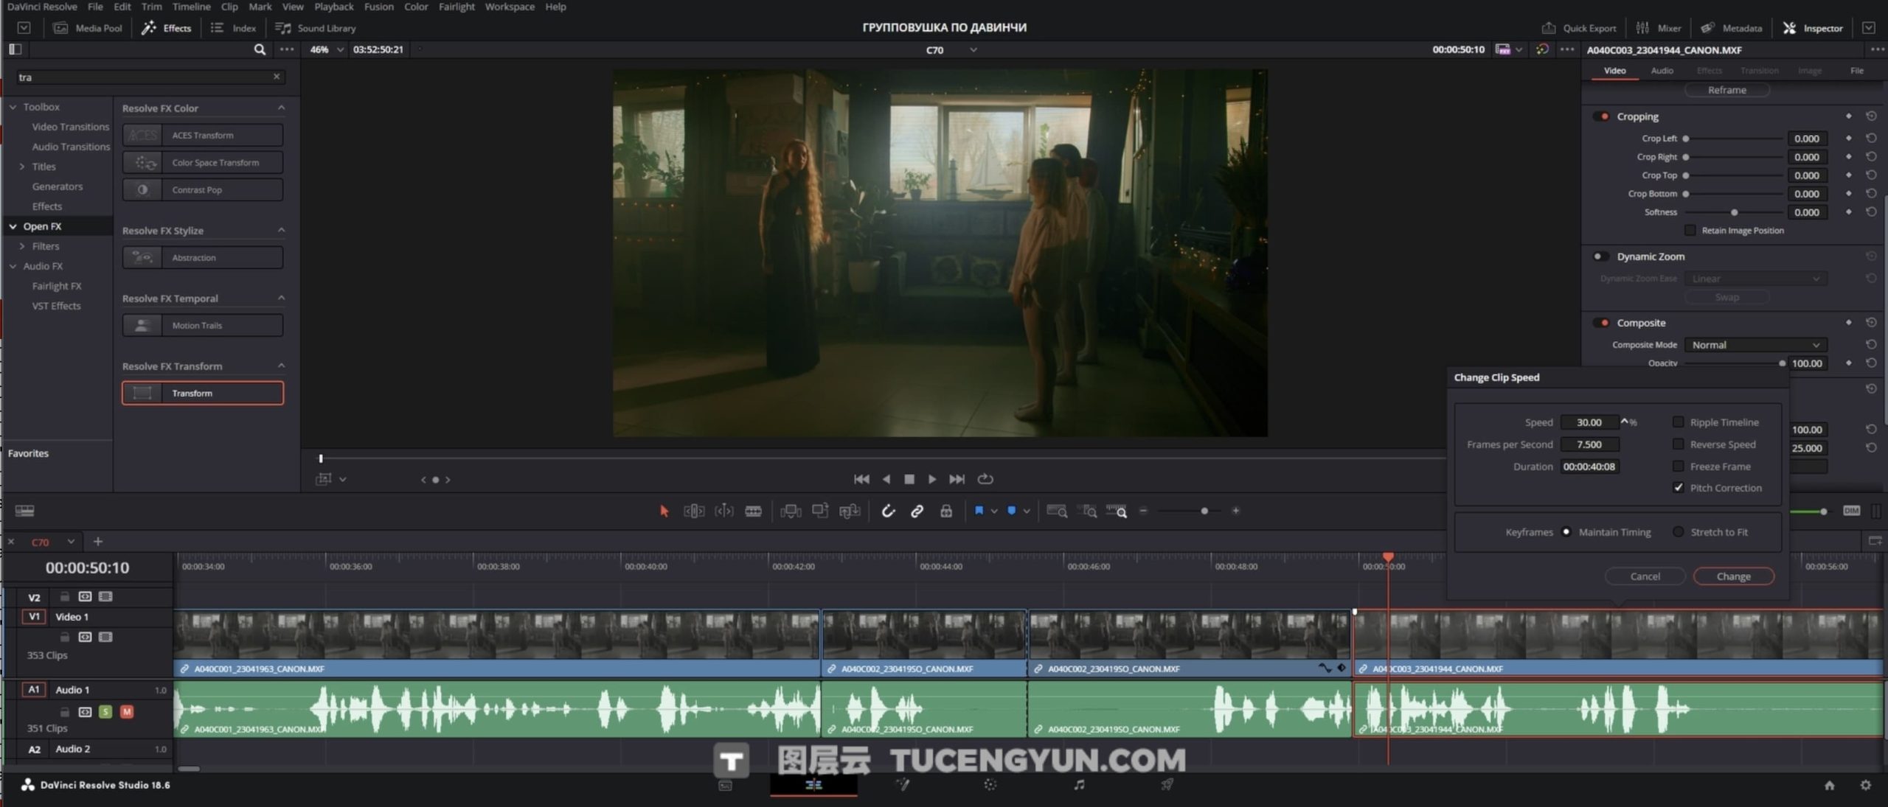
Task: Enable the Ripple Timeline checkbox
Action: tap(1678, 422)
